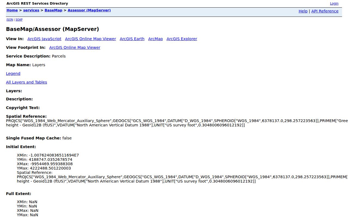Click the Full Extent XMax NaN line
The width and height of the screenshot is (348, 217).
[x=27, y=210]
